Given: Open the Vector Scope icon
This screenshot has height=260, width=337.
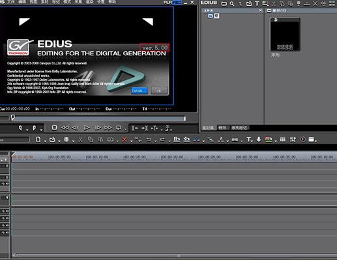Looking at the screenshot, I should 303,139.
